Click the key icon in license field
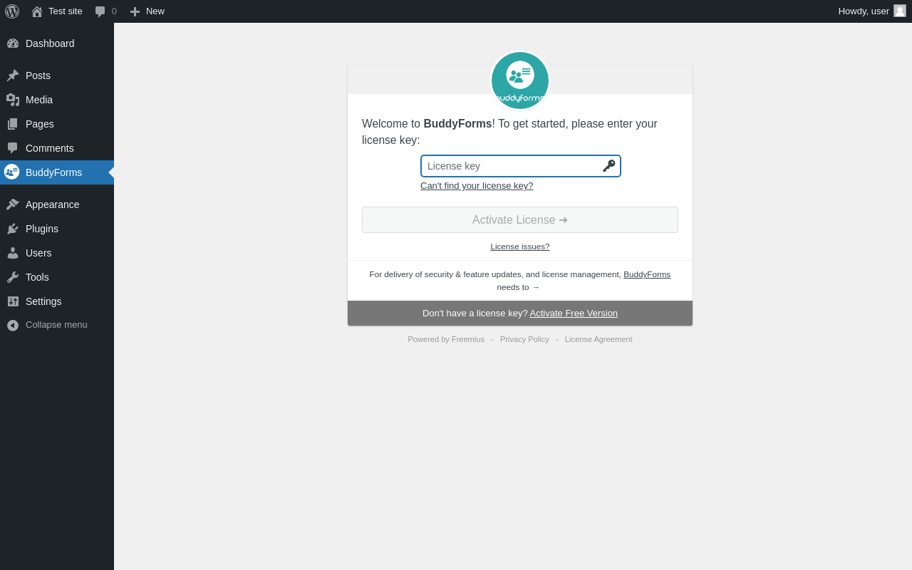The height and width of the screenshot is (570, 912). pyautogui.click(x=609, y=166)
